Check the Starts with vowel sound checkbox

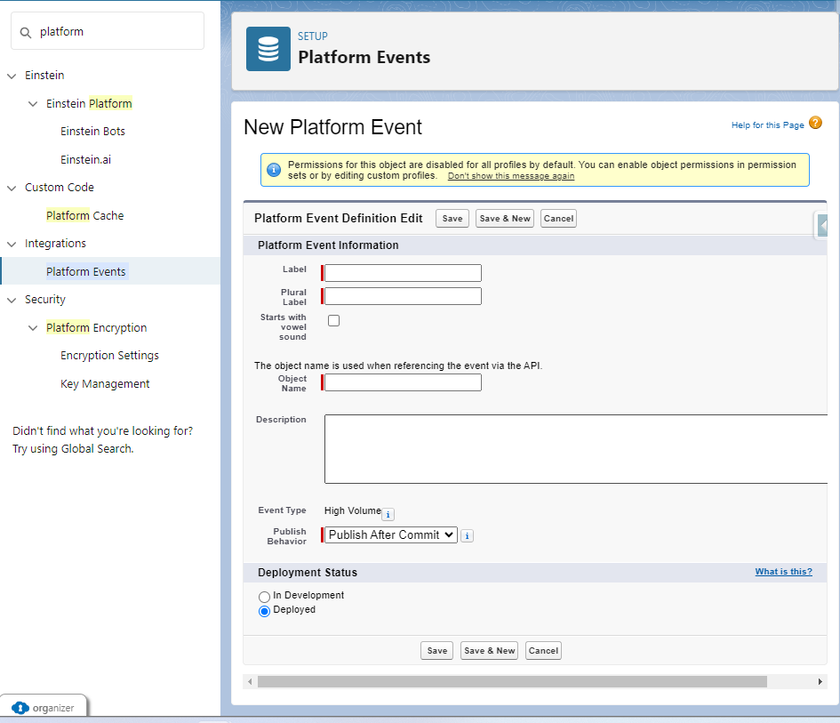(x=333, y=320)
